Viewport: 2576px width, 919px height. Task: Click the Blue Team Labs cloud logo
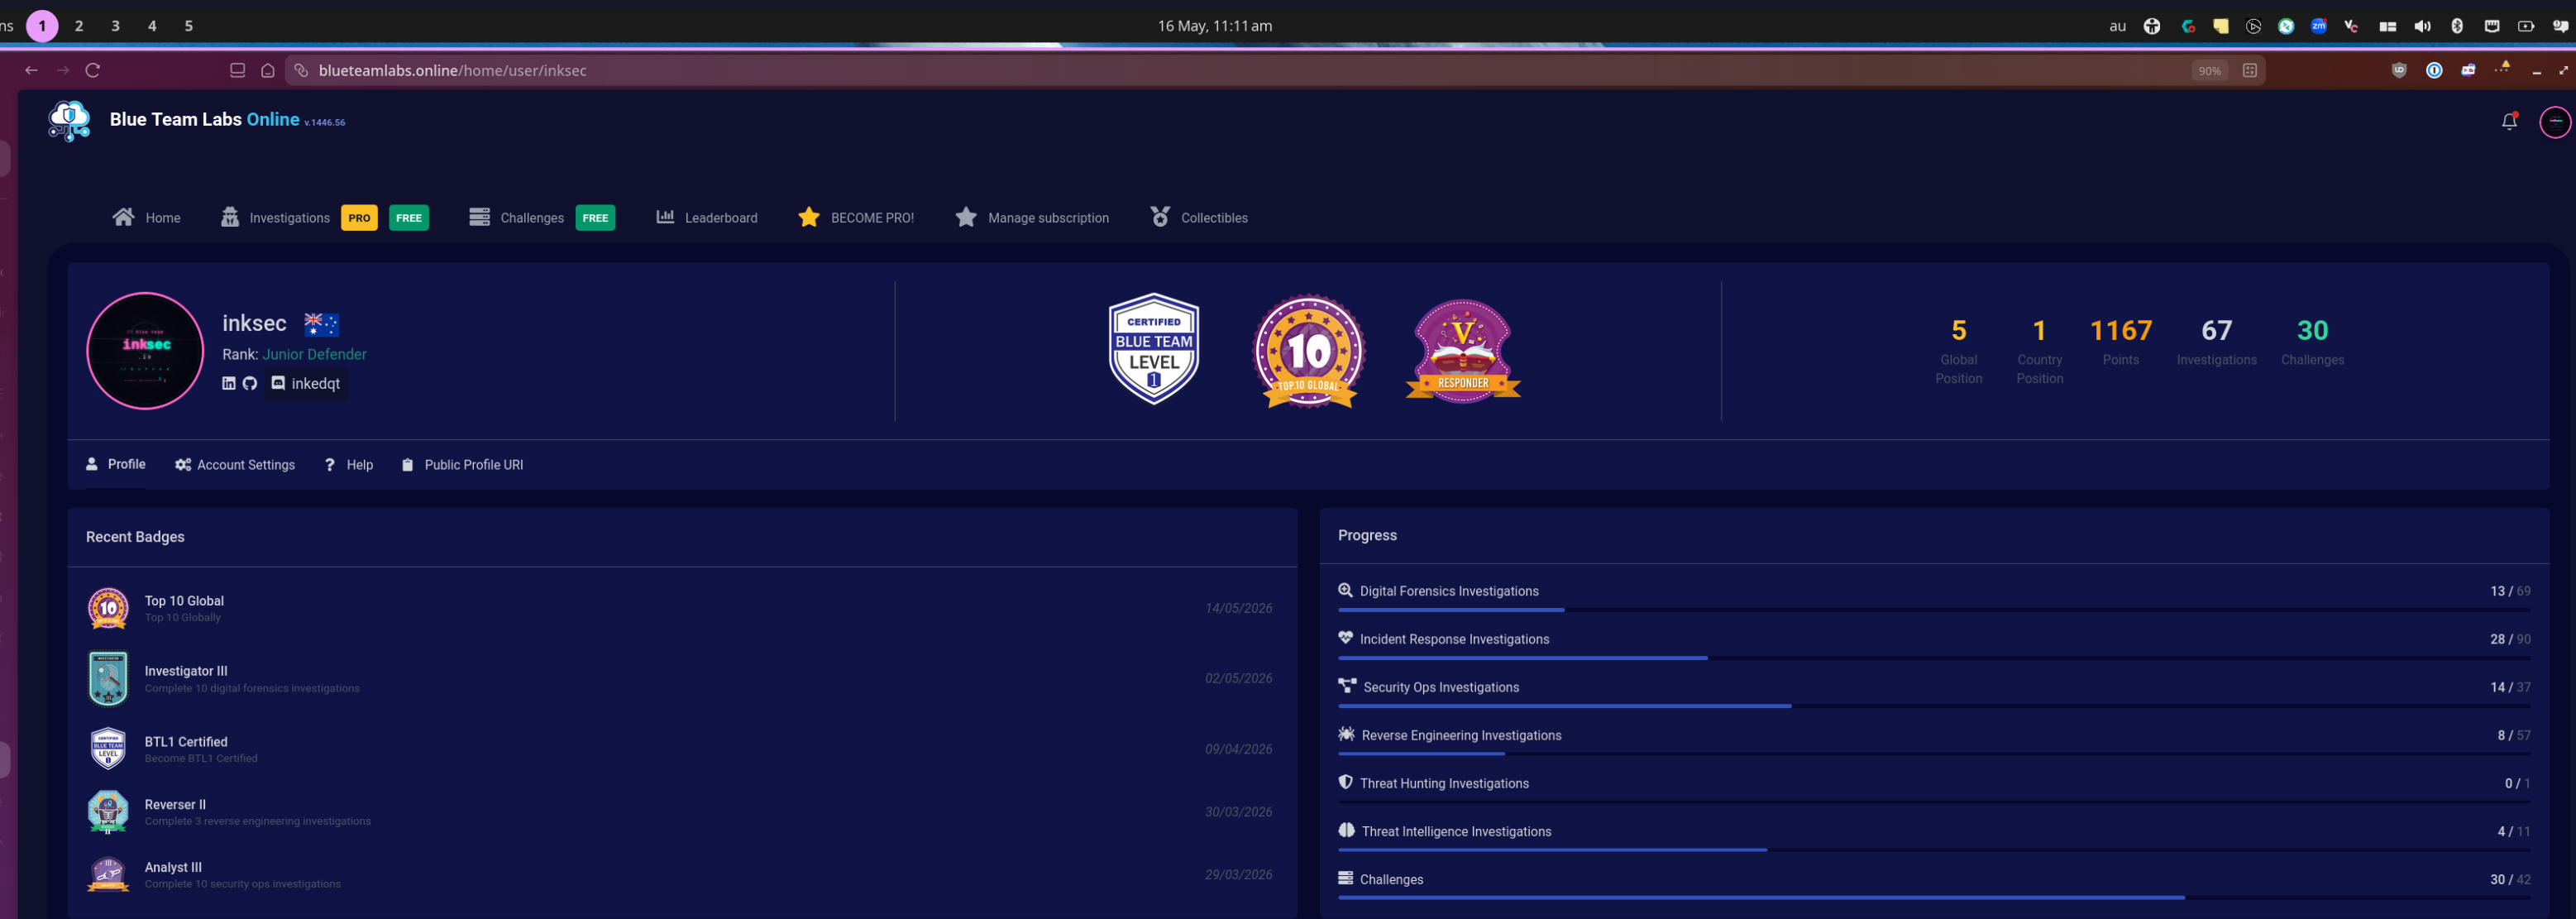(69, 121)
